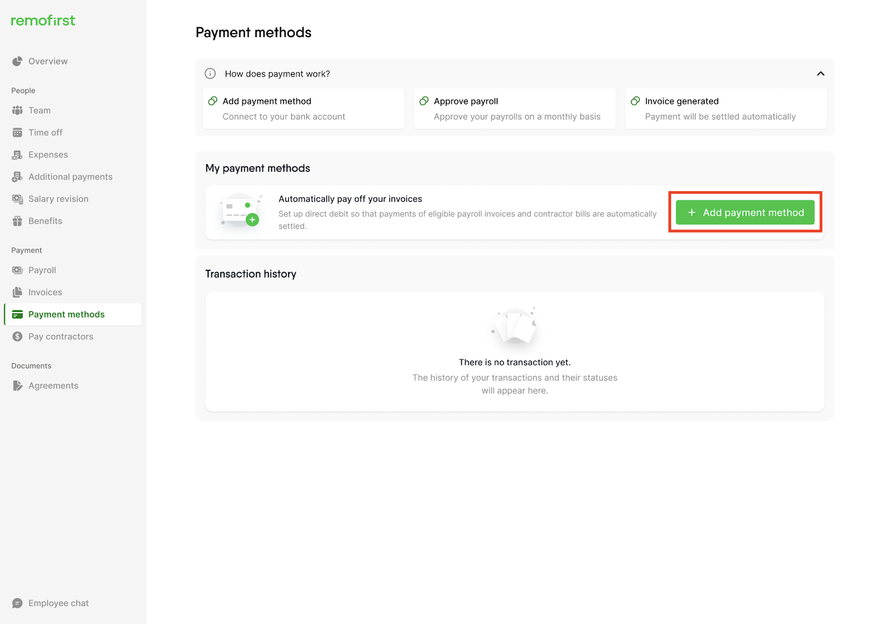The height and width of the screenshot is (624, 880).
Task: Click the Agreements signed-document icon
Action: pyautogui.click(x=17, y=386)
